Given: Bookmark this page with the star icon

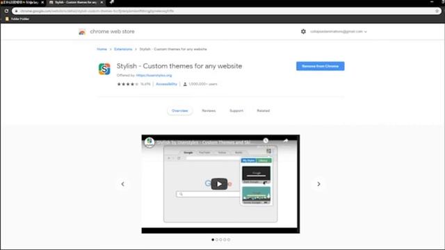Looking at the screenshot, I should pyautogui.click(x=437, y=11).
